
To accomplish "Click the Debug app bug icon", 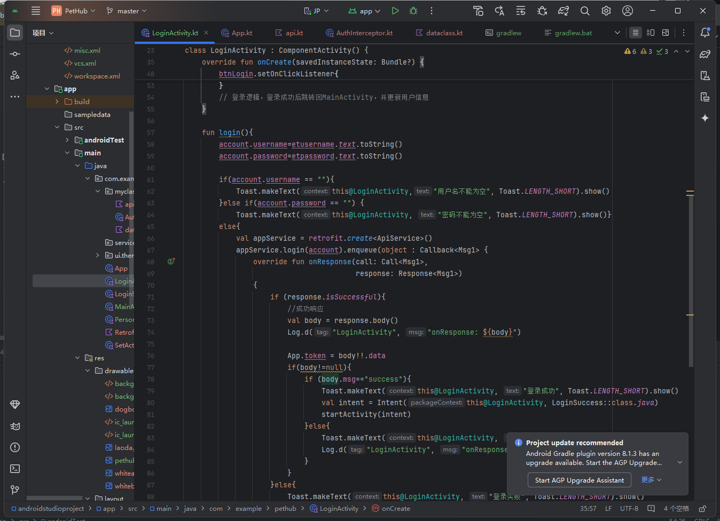I will point(413,11).
